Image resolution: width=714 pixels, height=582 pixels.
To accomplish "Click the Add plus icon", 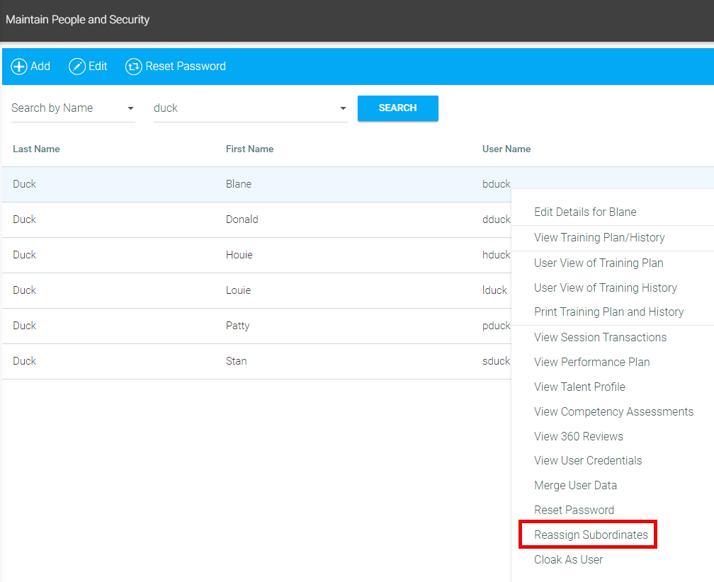I will click(x=19, y=67).
